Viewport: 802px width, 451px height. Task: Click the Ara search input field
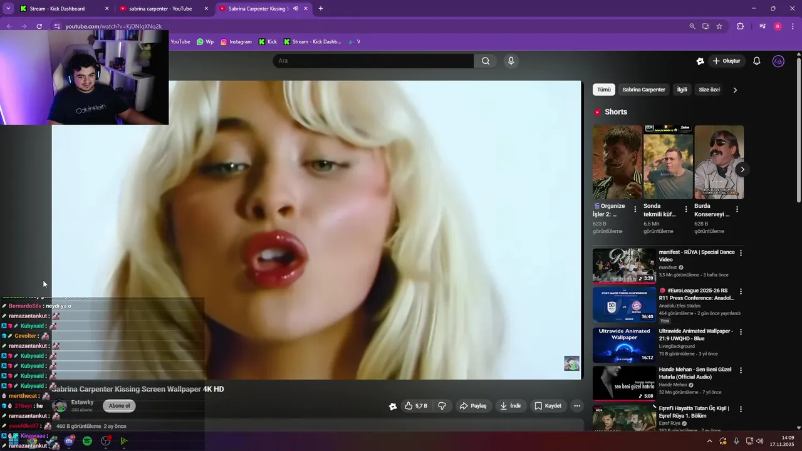tap(373, 61)
